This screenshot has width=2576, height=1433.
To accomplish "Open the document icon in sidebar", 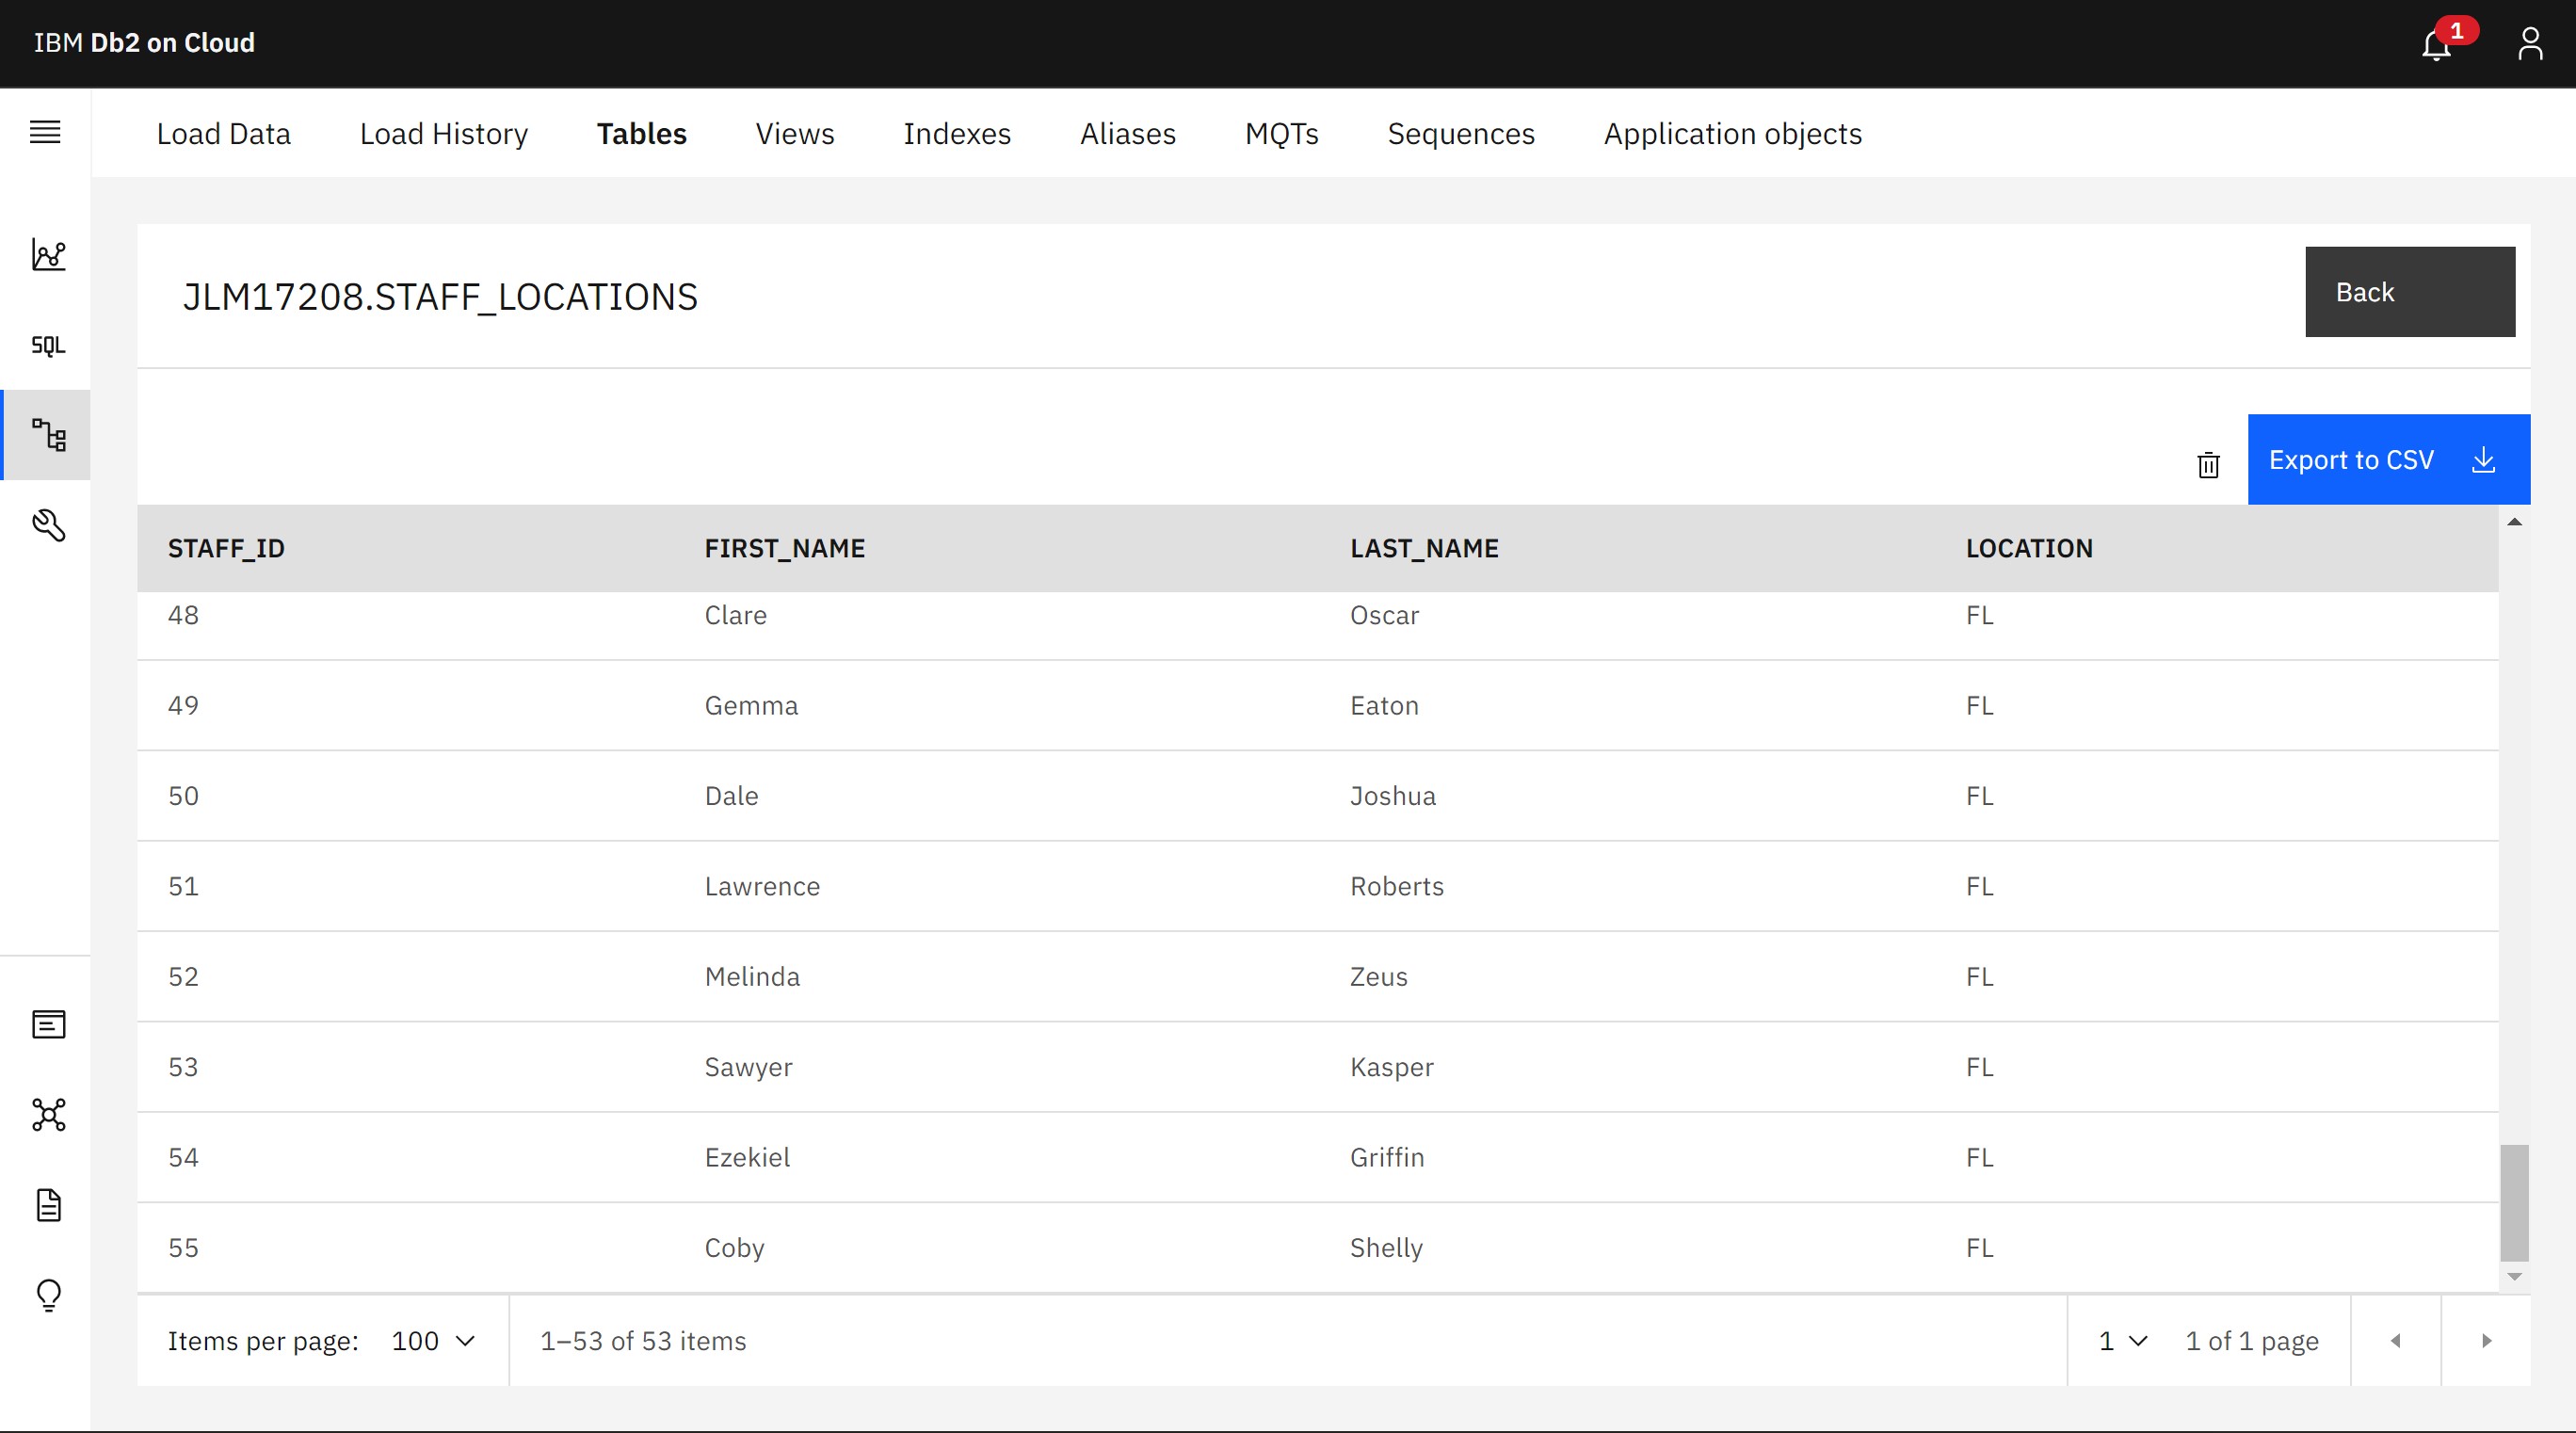I will click(x=48, y=1205).
